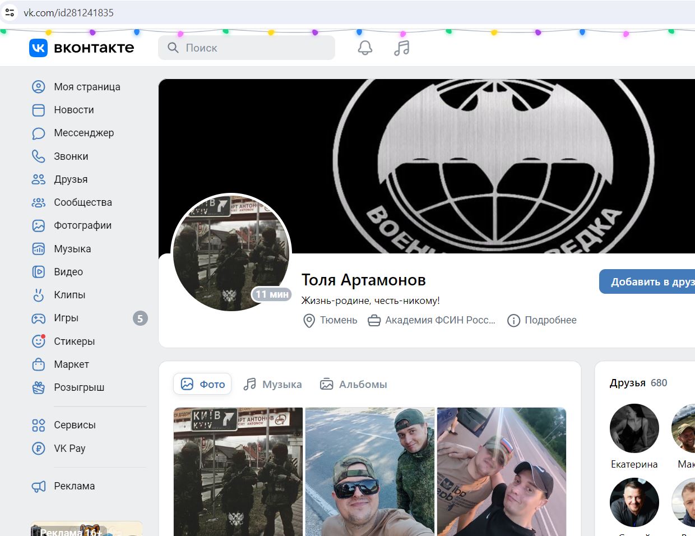This screenshot has height=536, width=695.
Task: Click the Музыка sidebar icon
Action: tap(38, 249)
